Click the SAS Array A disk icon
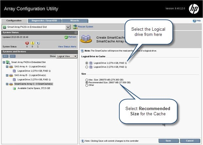Image resolution: width=203 pixels, height=145 pixels. pos(11,67)
